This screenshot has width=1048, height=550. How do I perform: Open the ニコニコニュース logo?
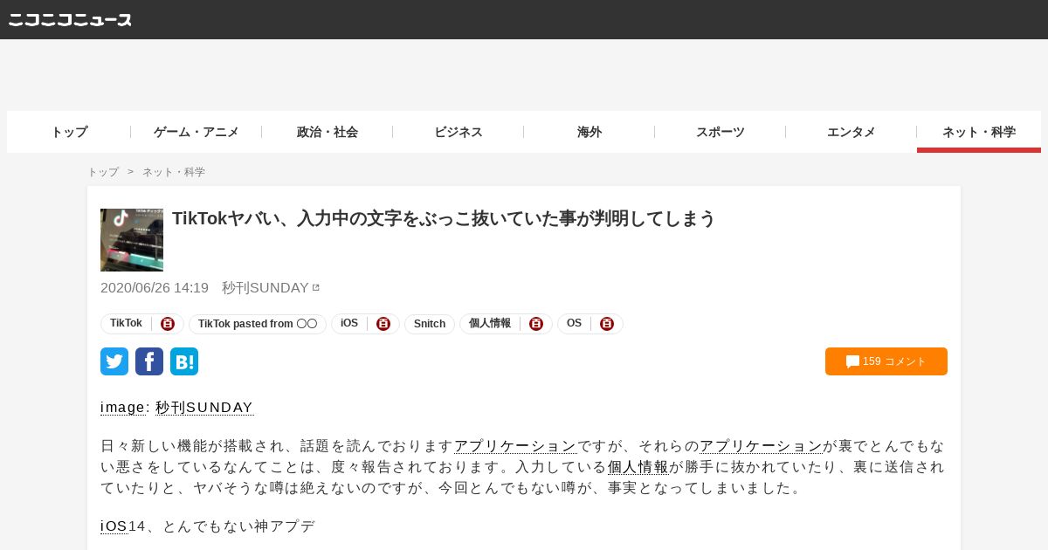pos(70,19)
